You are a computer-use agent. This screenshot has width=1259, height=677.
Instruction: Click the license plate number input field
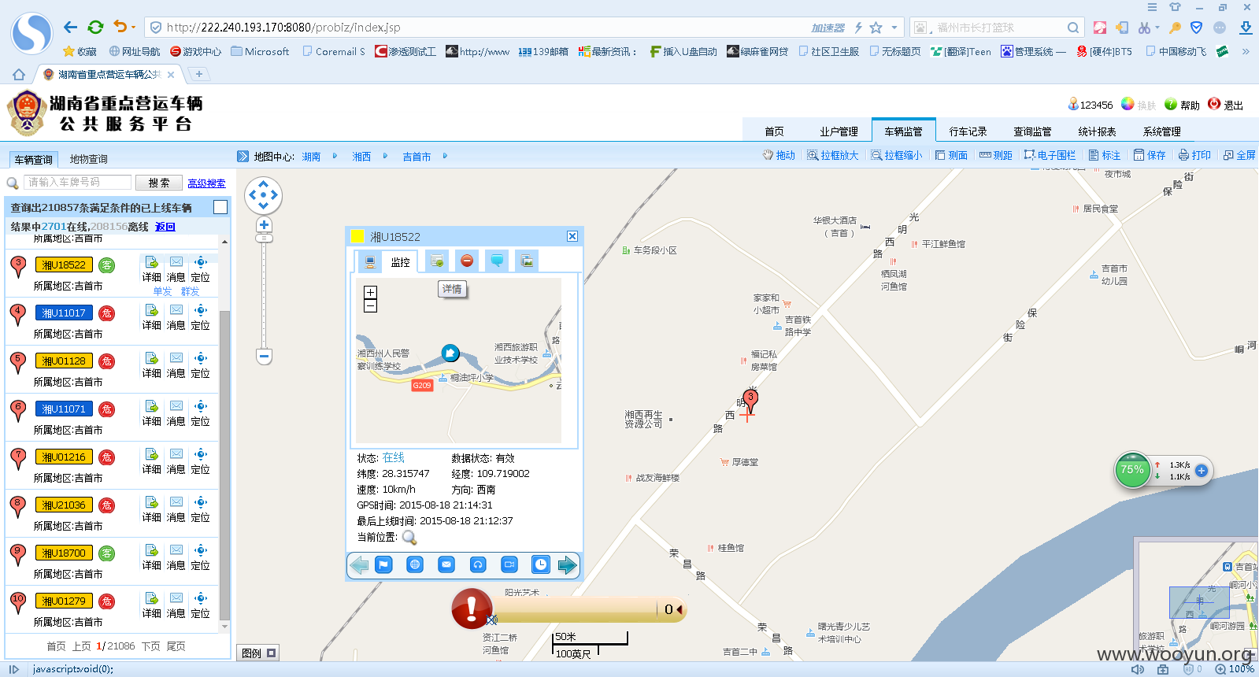point(77,182)
